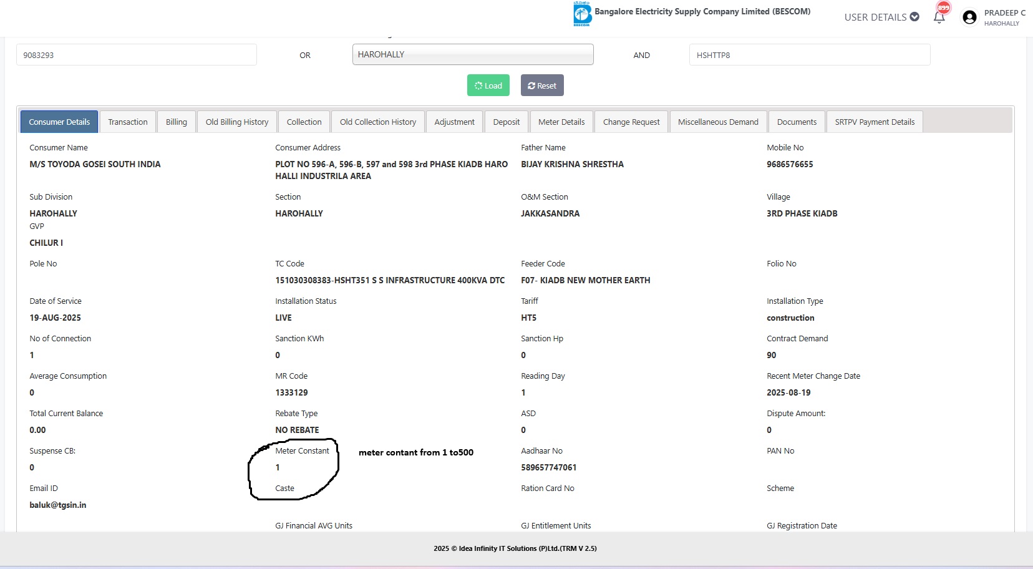Open the notifications bell icon

[939, 17]
